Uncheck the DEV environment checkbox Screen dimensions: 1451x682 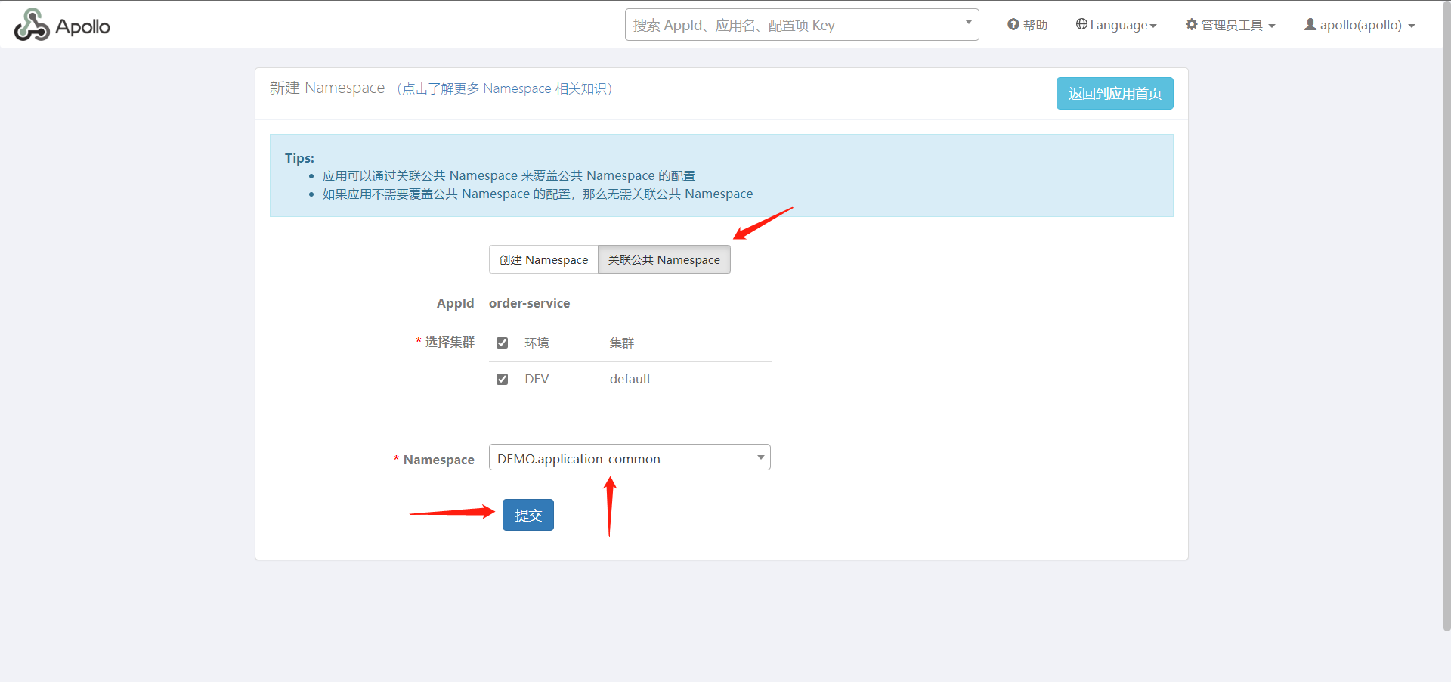pyautogui.click(x=502, y=380)
